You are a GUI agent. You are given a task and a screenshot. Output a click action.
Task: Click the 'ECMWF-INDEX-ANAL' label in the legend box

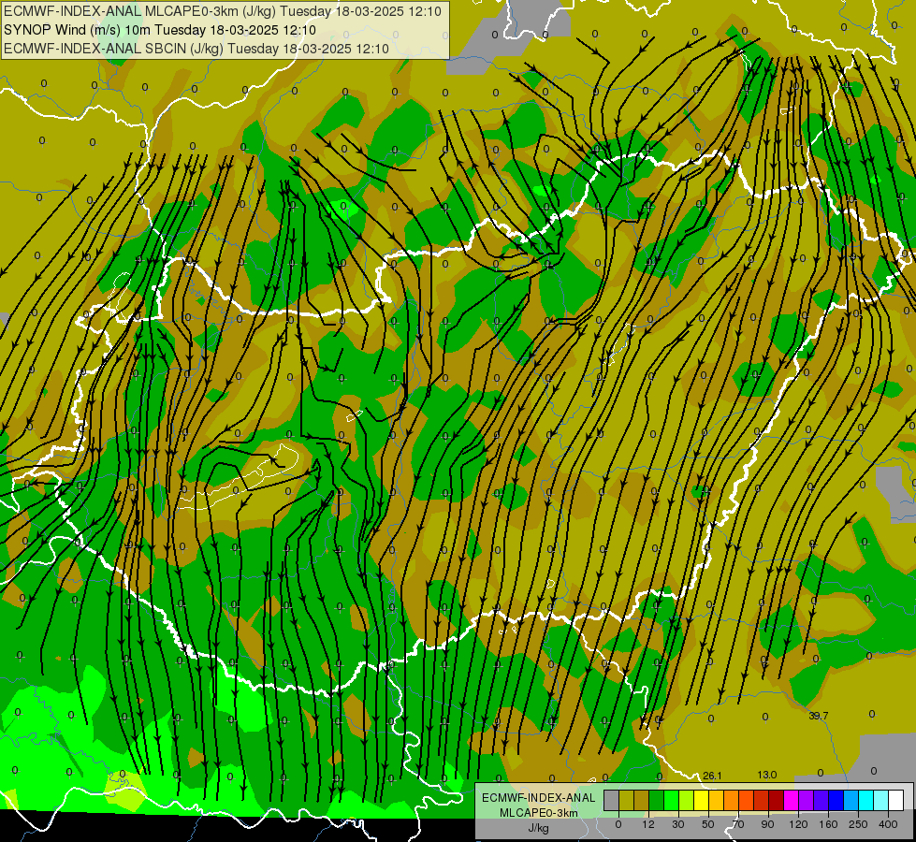coord(539,798)
